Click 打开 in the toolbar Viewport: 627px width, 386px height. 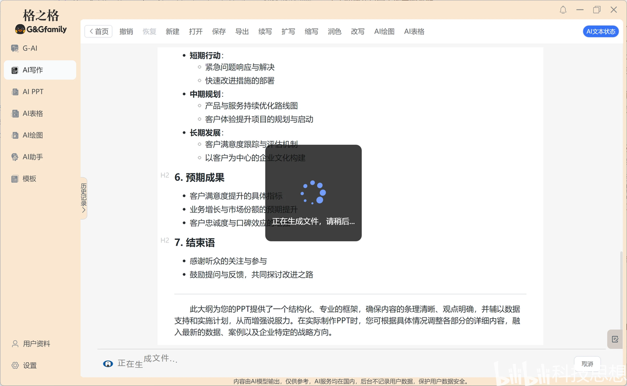196,32
